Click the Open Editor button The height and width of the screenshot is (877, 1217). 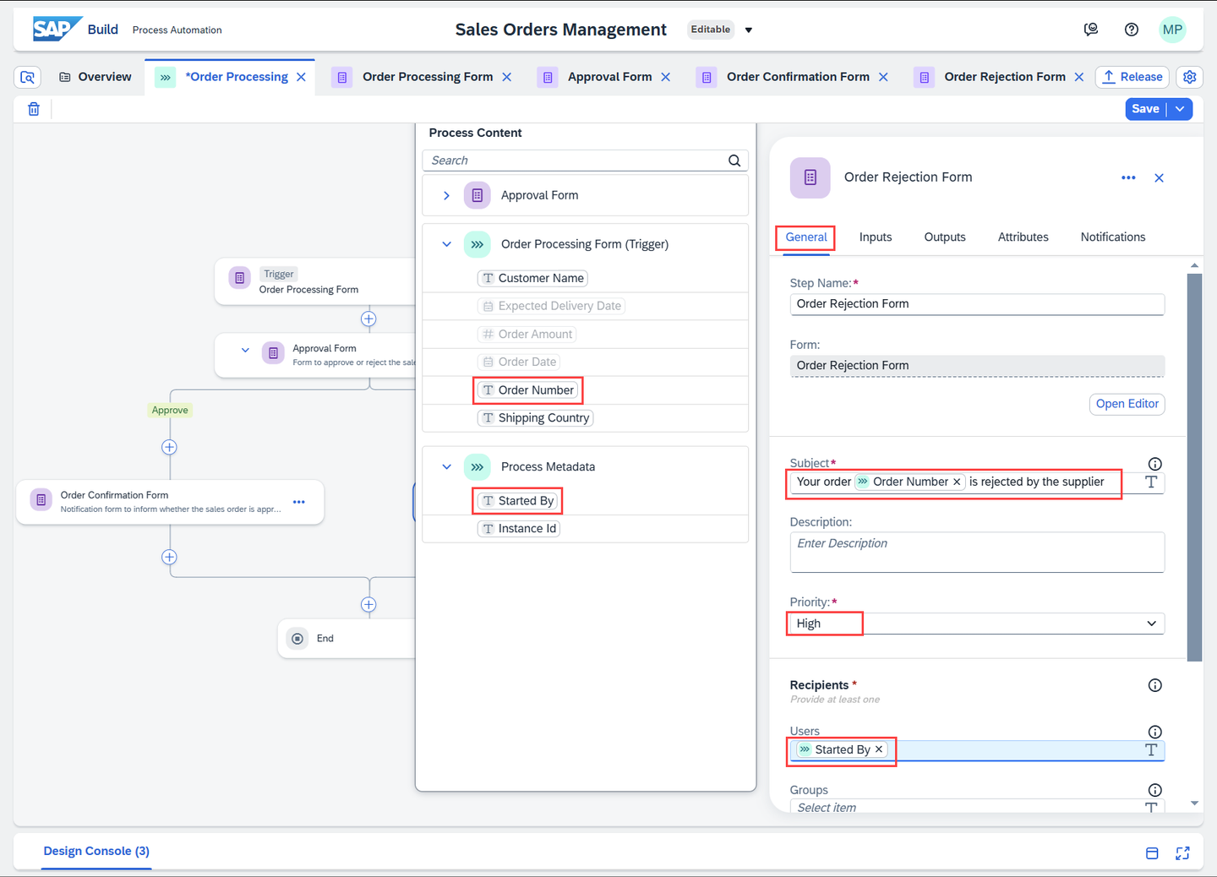coord(1127,404)
